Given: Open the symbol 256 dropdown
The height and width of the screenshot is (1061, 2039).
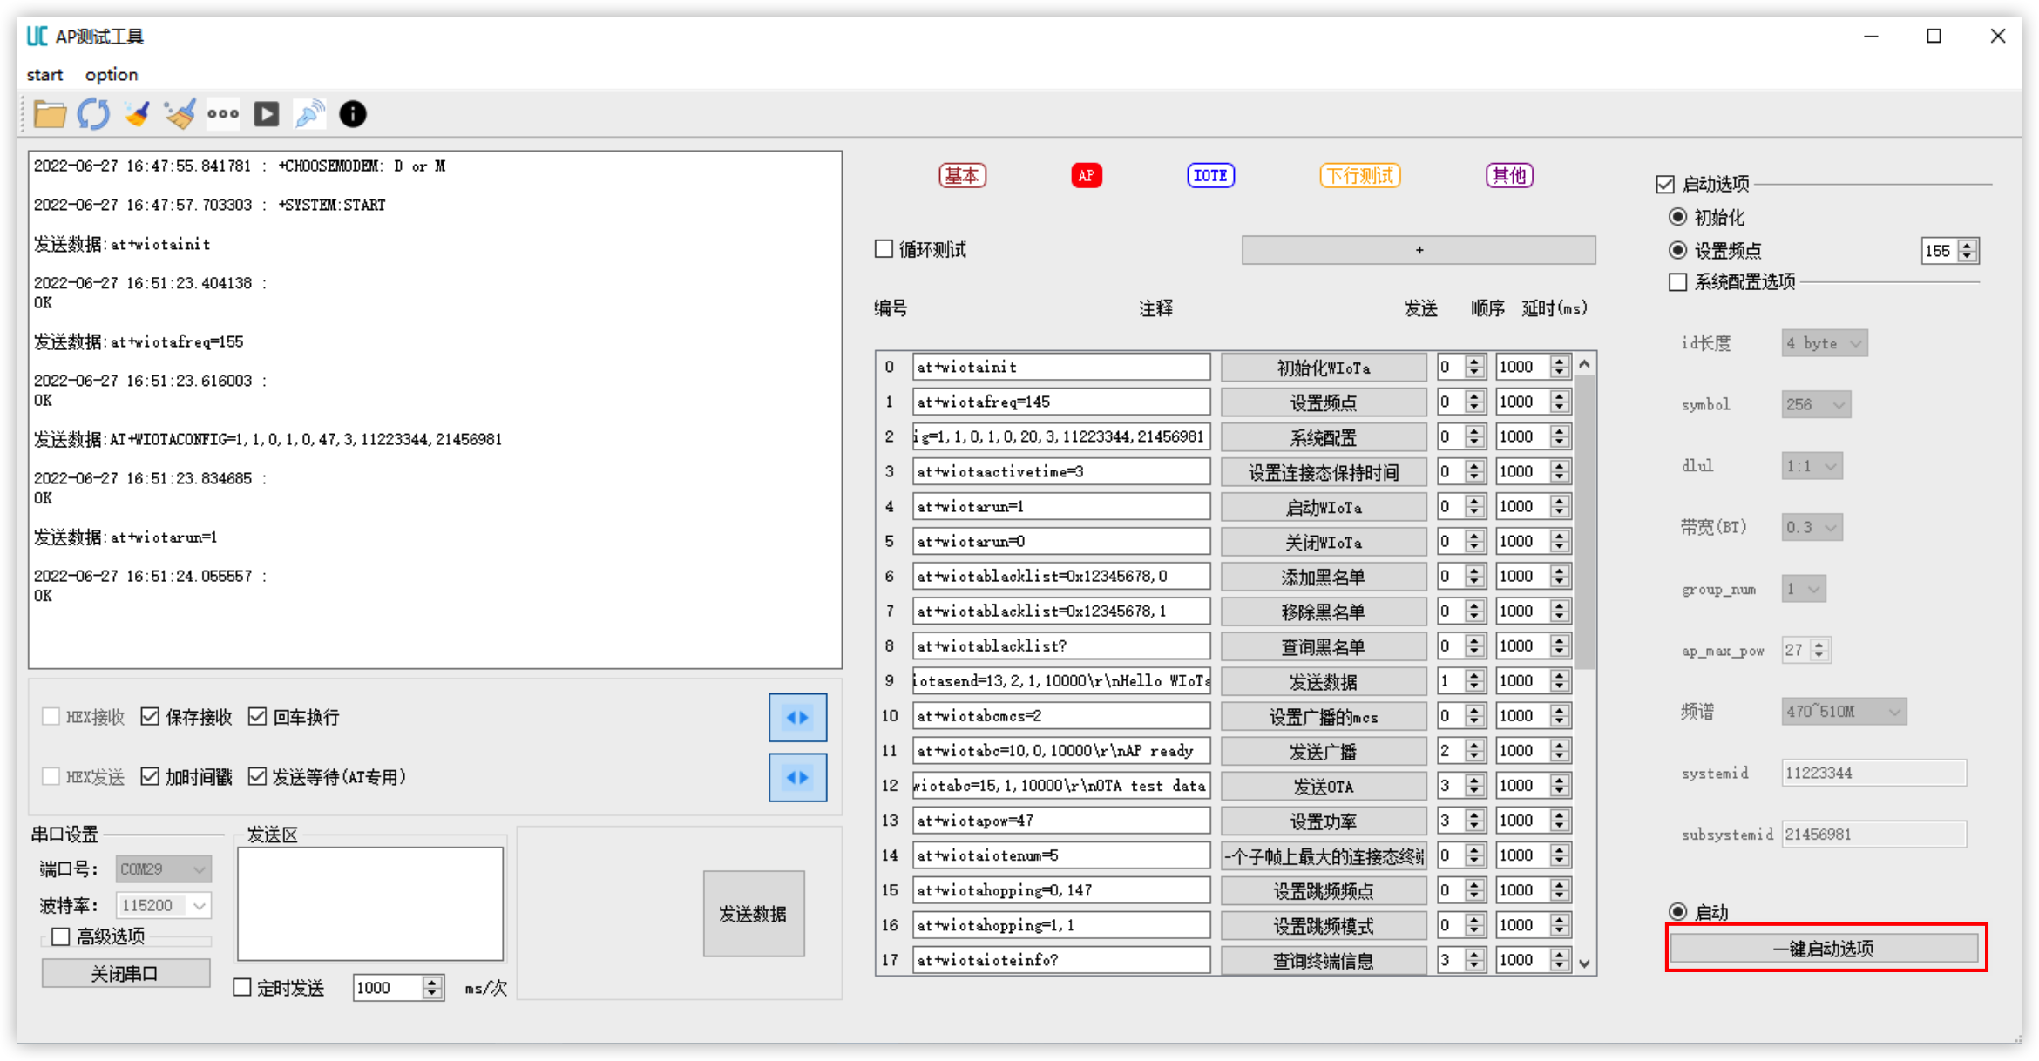Looking at the screenshot, I should 1815,404.
